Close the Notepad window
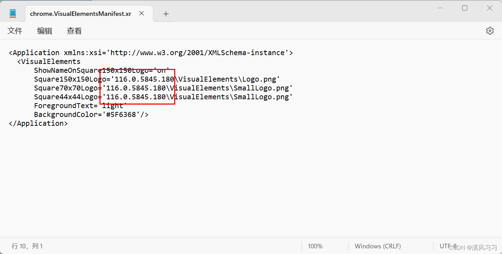The height and width of the screenshot is (254, 502). tap(490, 8)
